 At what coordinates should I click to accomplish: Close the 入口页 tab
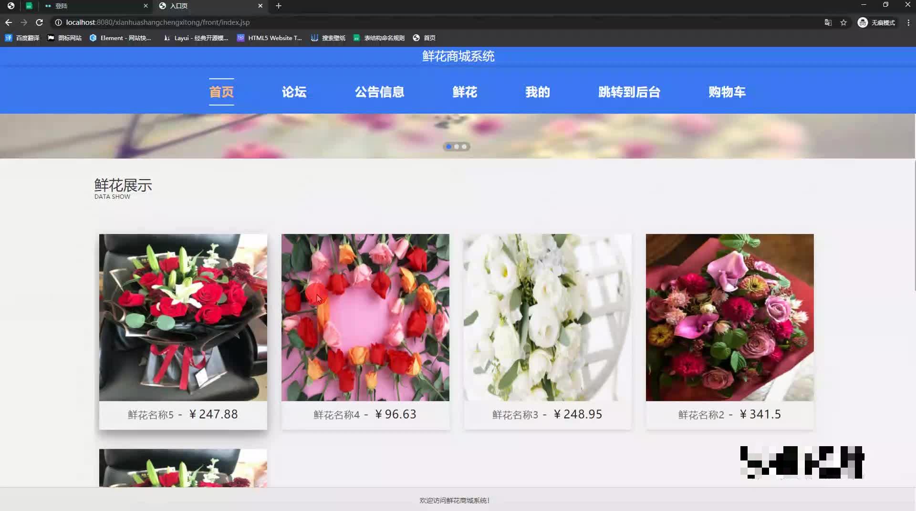pos(260,6)
